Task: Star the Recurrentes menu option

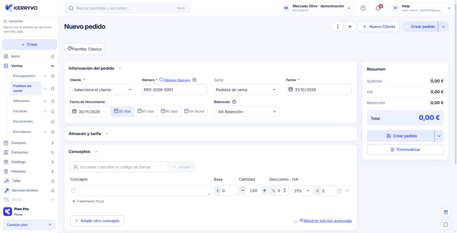Action: point(53,122)
